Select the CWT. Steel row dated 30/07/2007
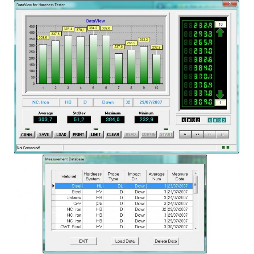The width and height of the screenshot is (254, 254). click(123, 227)
